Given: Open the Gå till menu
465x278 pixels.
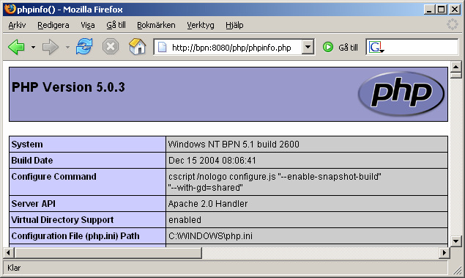Looking at the screenshot, I should point(116,25).
